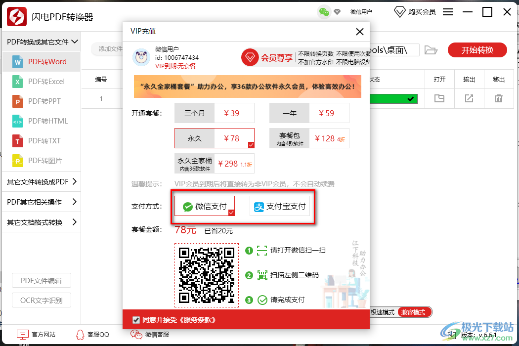The width and height of the screenshot is (519, 346).
Task: Click the 微信客服 chat icon
Action: (136, 335)
